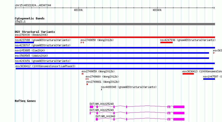Open the esv3636412 1000Genomes blue bar
222x122 pixels.
pyautogui.click(x=114, y=69)
